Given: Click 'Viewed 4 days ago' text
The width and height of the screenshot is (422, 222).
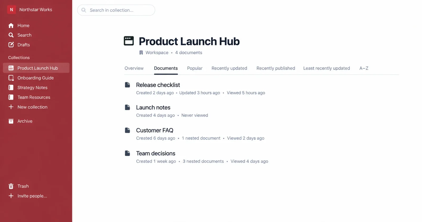Looking at the screenshot, I should (249, 161).
